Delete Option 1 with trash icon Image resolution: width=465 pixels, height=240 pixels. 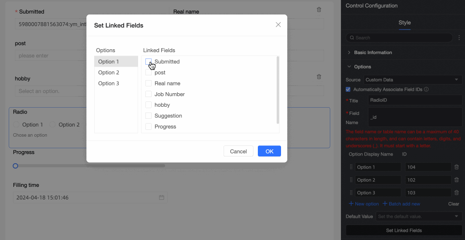pos(456,167)
